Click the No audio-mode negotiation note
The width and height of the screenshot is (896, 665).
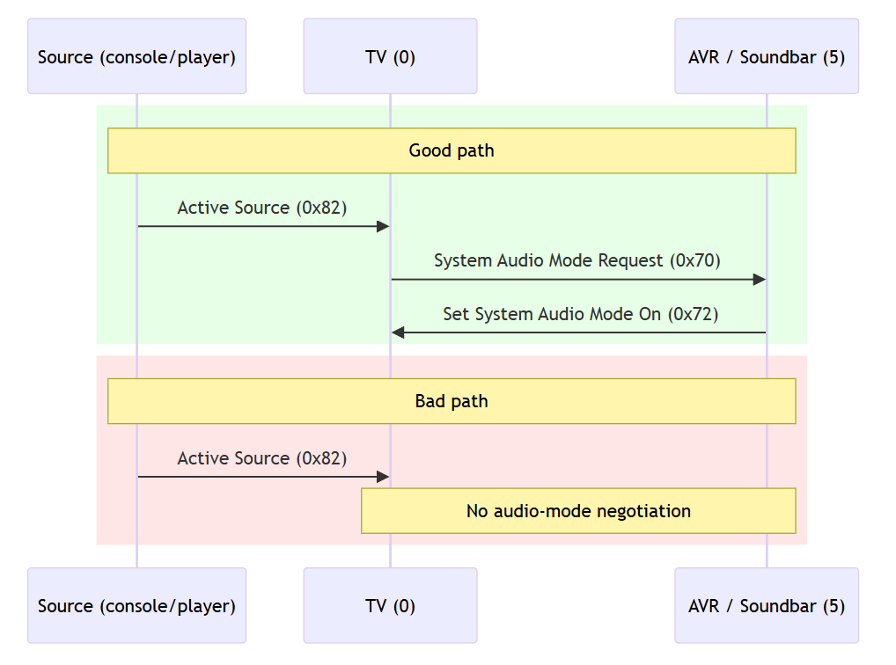click(578, 511)
